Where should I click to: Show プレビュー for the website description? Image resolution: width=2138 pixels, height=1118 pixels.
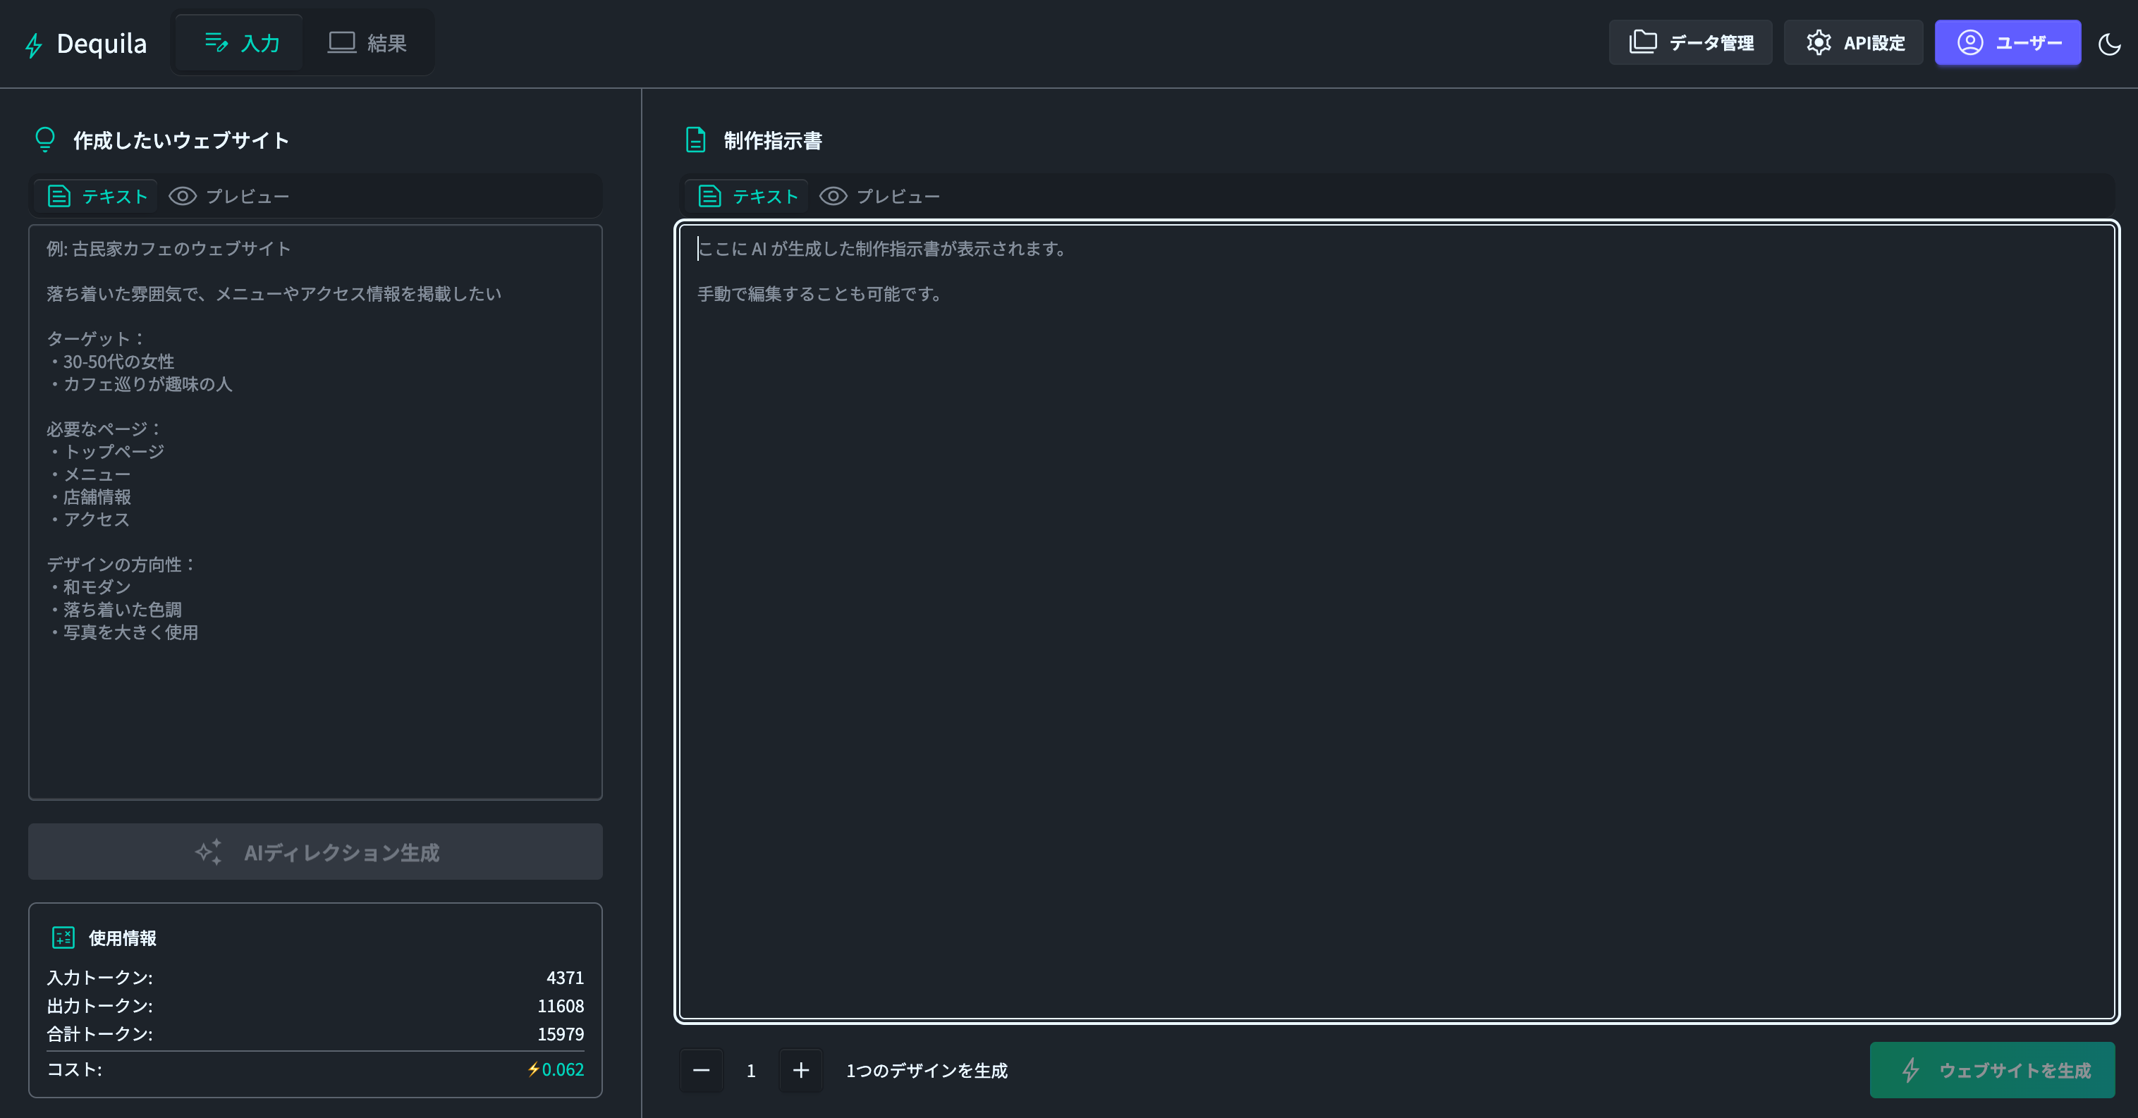click(229, 197)
